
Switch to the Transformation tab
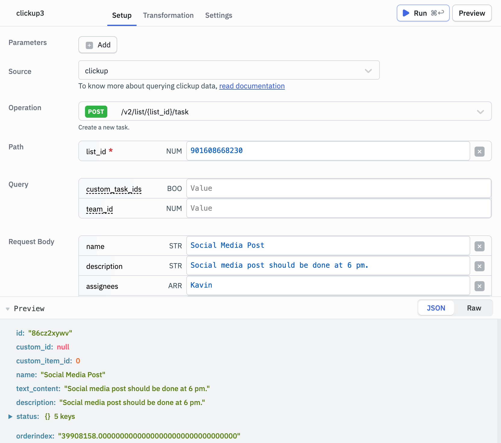168,15
